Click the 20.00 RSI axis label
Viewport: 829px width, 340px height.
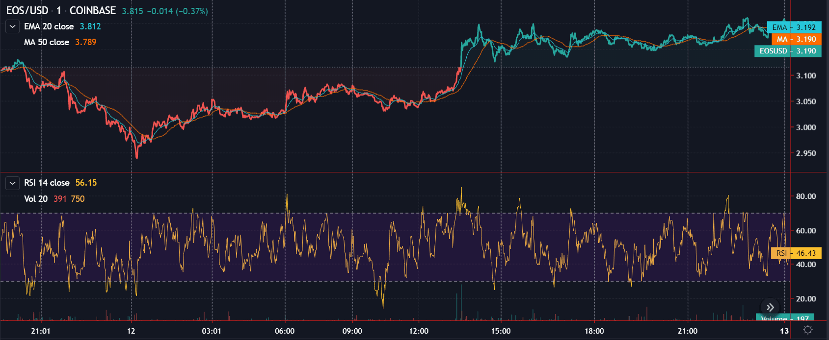[x=806, y=299]
